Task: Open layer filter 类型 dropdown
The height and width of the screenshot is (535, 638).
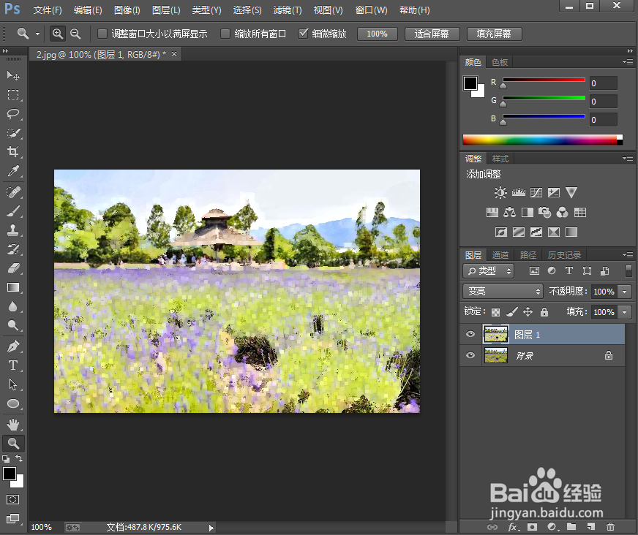Action: tap(488, 270)
